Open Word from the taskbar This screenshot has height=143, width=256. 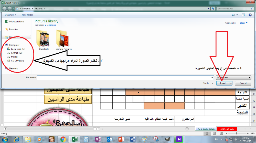(133, 139)
